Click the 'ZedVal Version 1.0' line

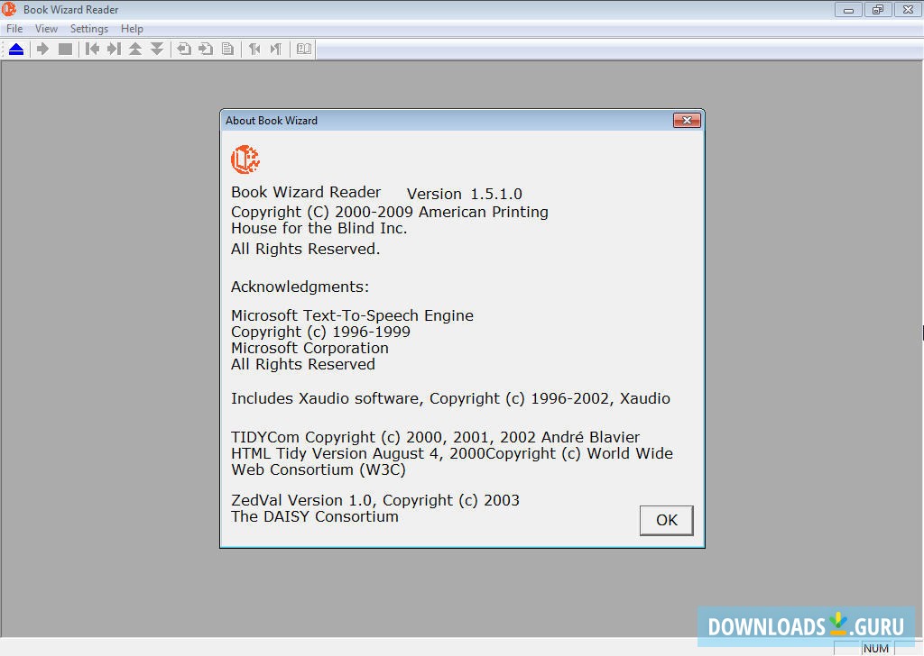tap(375, 501)
